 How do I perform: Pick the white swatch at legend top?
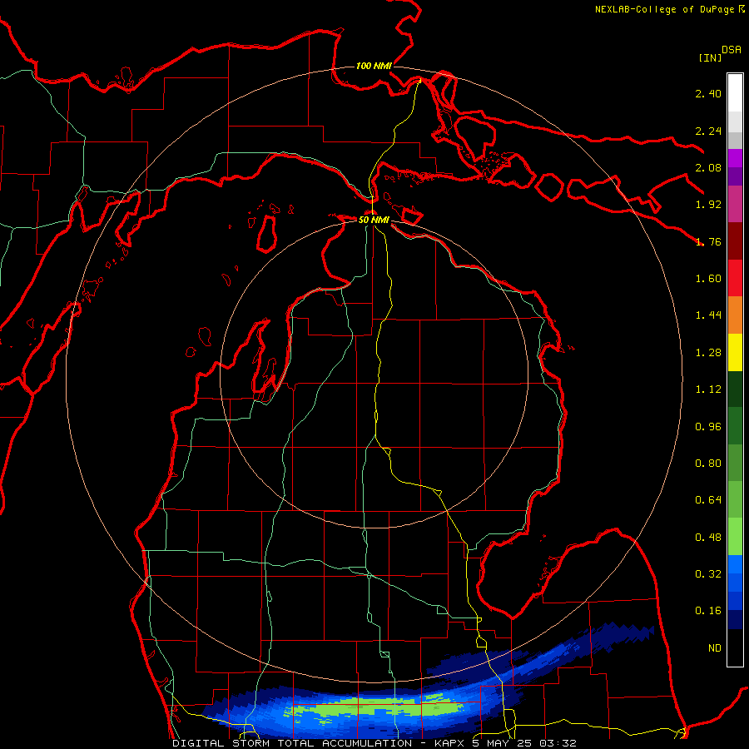[x=735, y=93]
